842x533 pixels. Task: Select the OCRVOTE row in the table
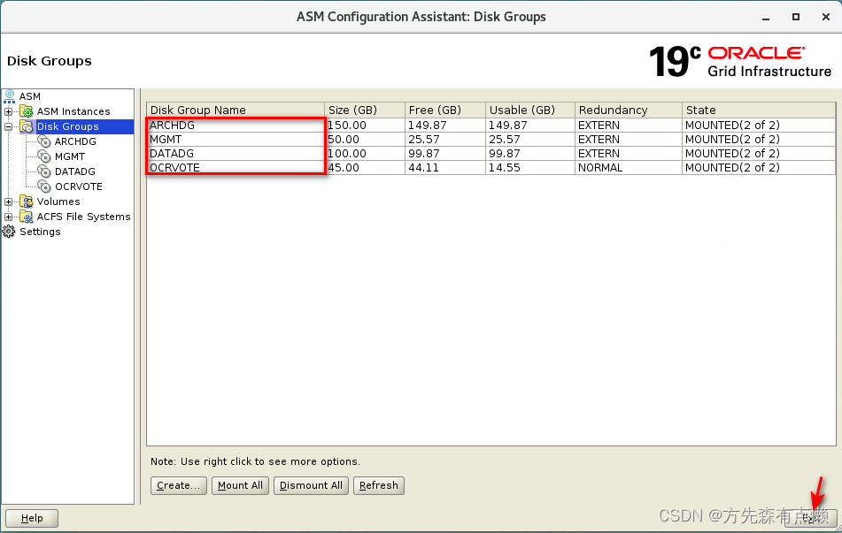pyautogui.click(x=491, y=167)
